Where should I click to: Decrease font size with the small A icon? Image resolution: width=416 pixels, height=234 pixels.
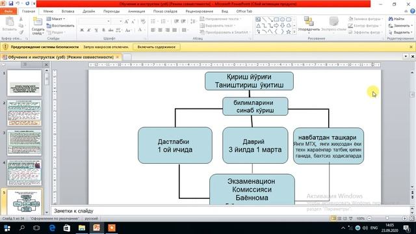coord(133,21)
